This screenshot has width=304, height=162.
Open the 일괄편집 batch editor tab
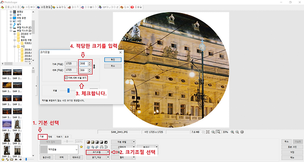point(60,7)
